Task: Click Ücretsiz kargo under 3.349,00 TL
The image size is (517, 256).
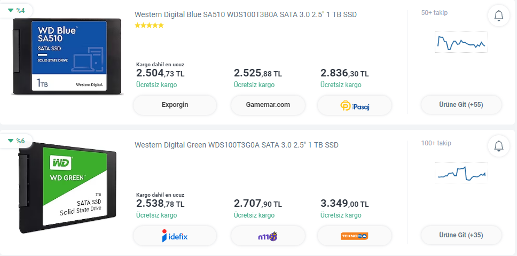Action: [x=341, y=215]
